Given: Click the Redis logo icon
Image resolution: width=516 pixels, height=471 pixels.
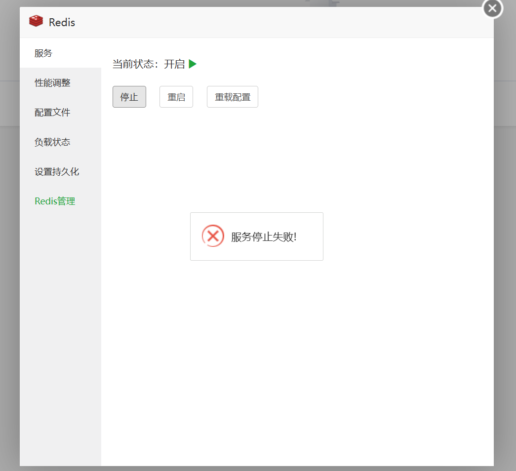Looking at the screenshot, I should (36, 21).
